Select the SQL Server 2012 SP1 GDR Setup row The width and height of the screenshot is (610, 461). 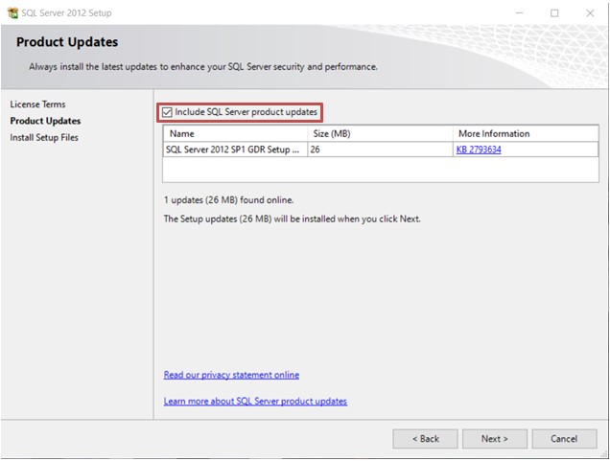pyautogui.click(x=381, y=150)
